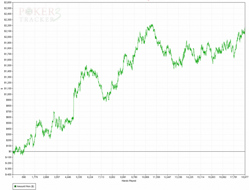Click the "15,114" x-axis tick label
Screen dimensions: 249x190
point(201,177)
